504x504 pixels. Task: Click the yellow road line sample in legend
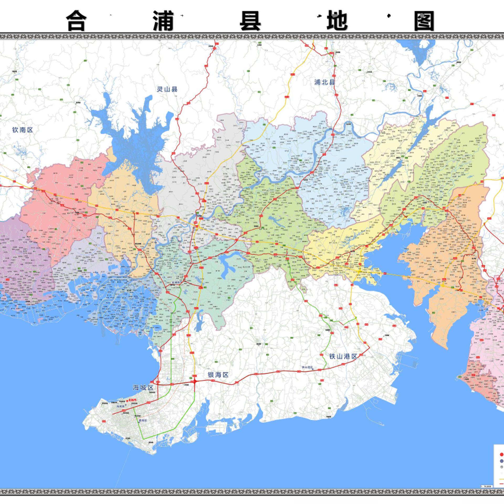[x=502, y=479]
